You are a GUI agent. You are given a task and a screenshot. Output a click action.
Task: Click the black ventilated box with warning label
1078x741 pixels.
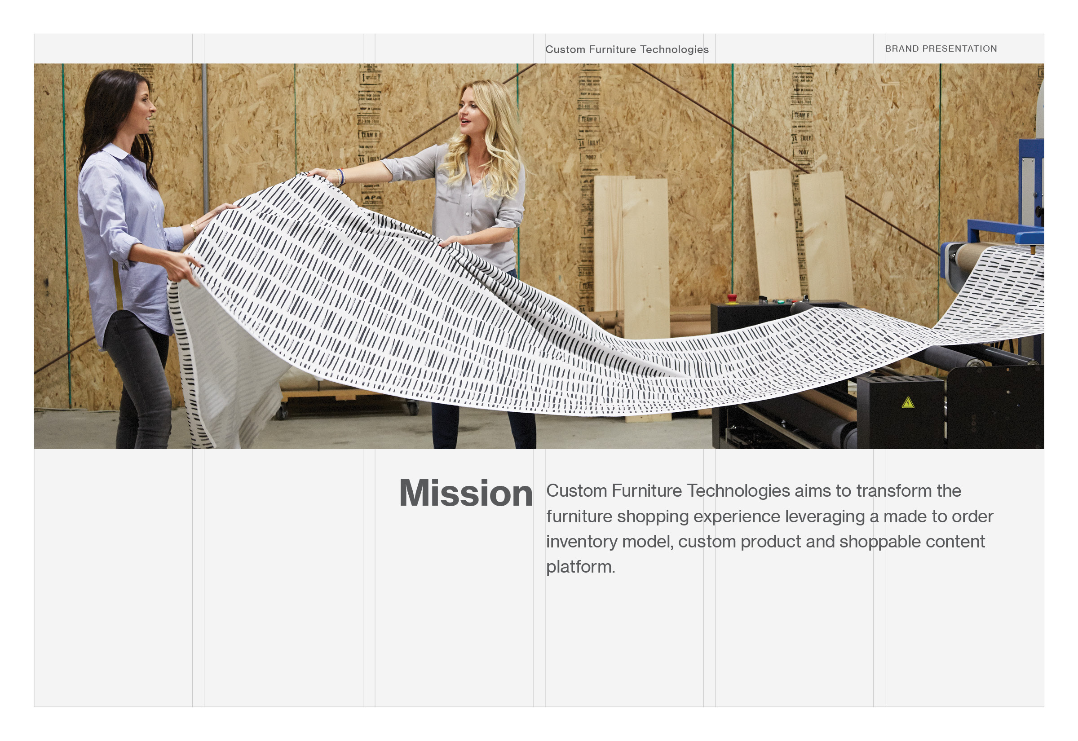click(x=900, y=411)
